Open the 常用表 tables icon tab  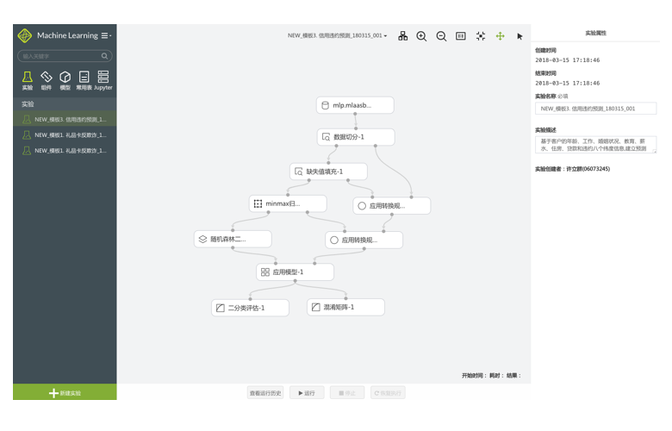click(84, 81)
